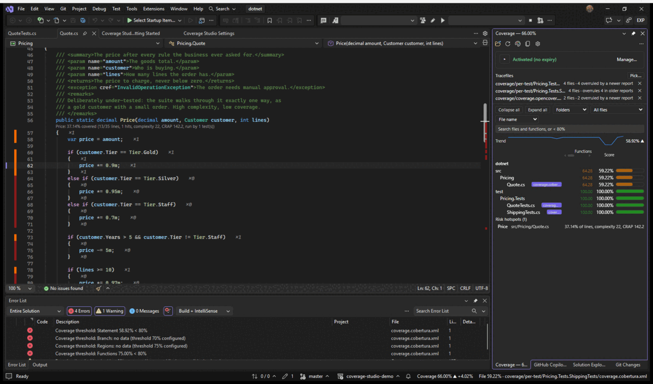Click Expand all button

pyautogui.click(x=538, y=110)
